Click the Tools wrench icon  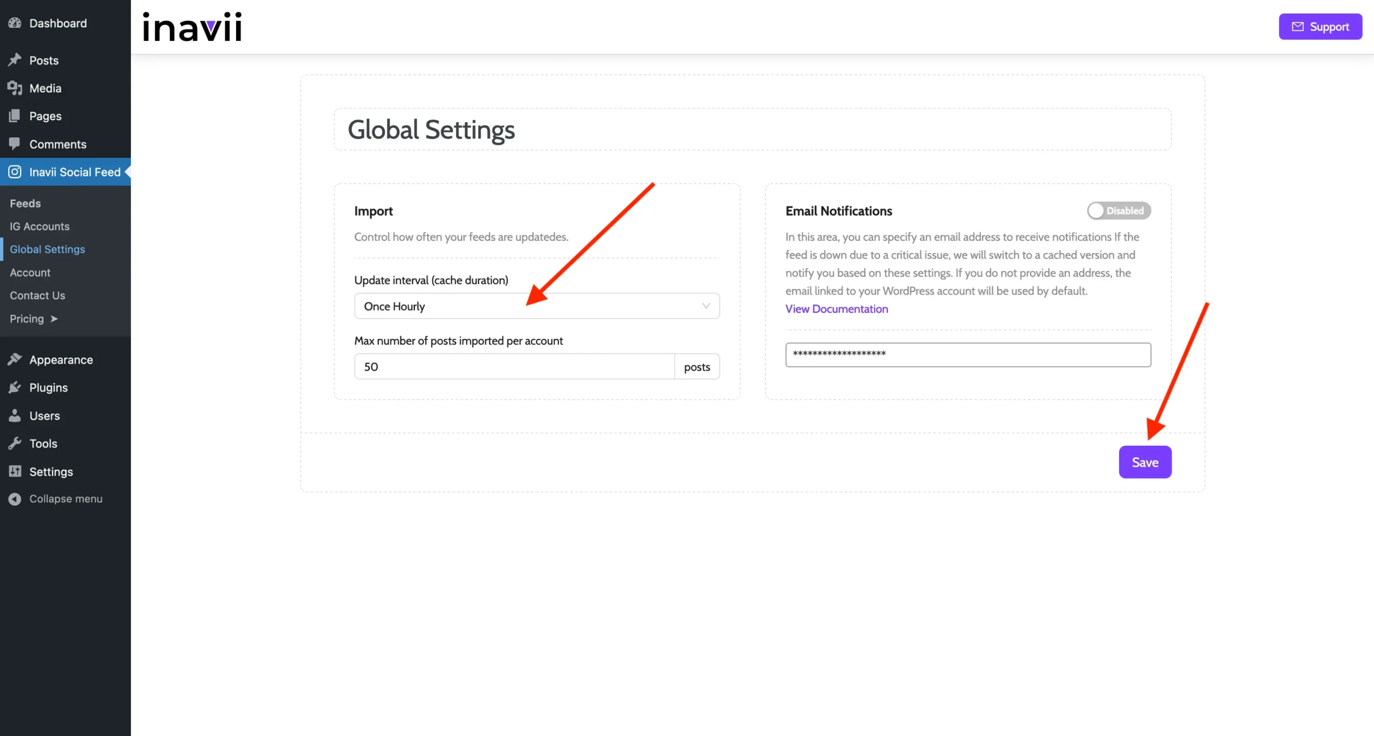15,443
